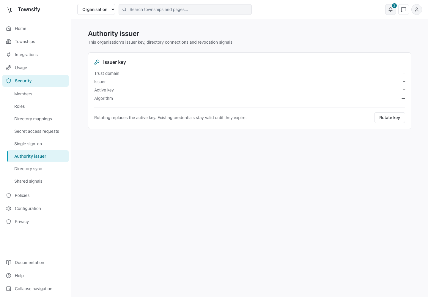Click the Documentation book icon
The image size is (428, 297).
click(x=9, y=263)
